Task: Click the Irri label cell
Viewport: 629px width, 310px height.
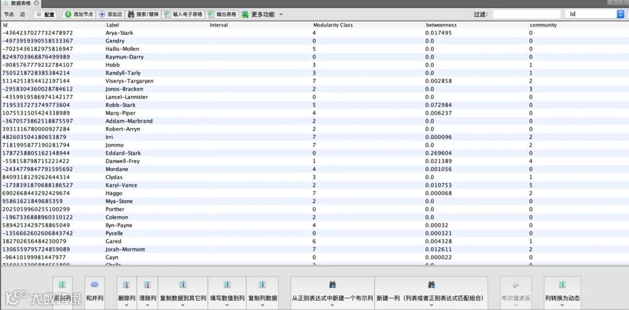Action: click(109, 137)
